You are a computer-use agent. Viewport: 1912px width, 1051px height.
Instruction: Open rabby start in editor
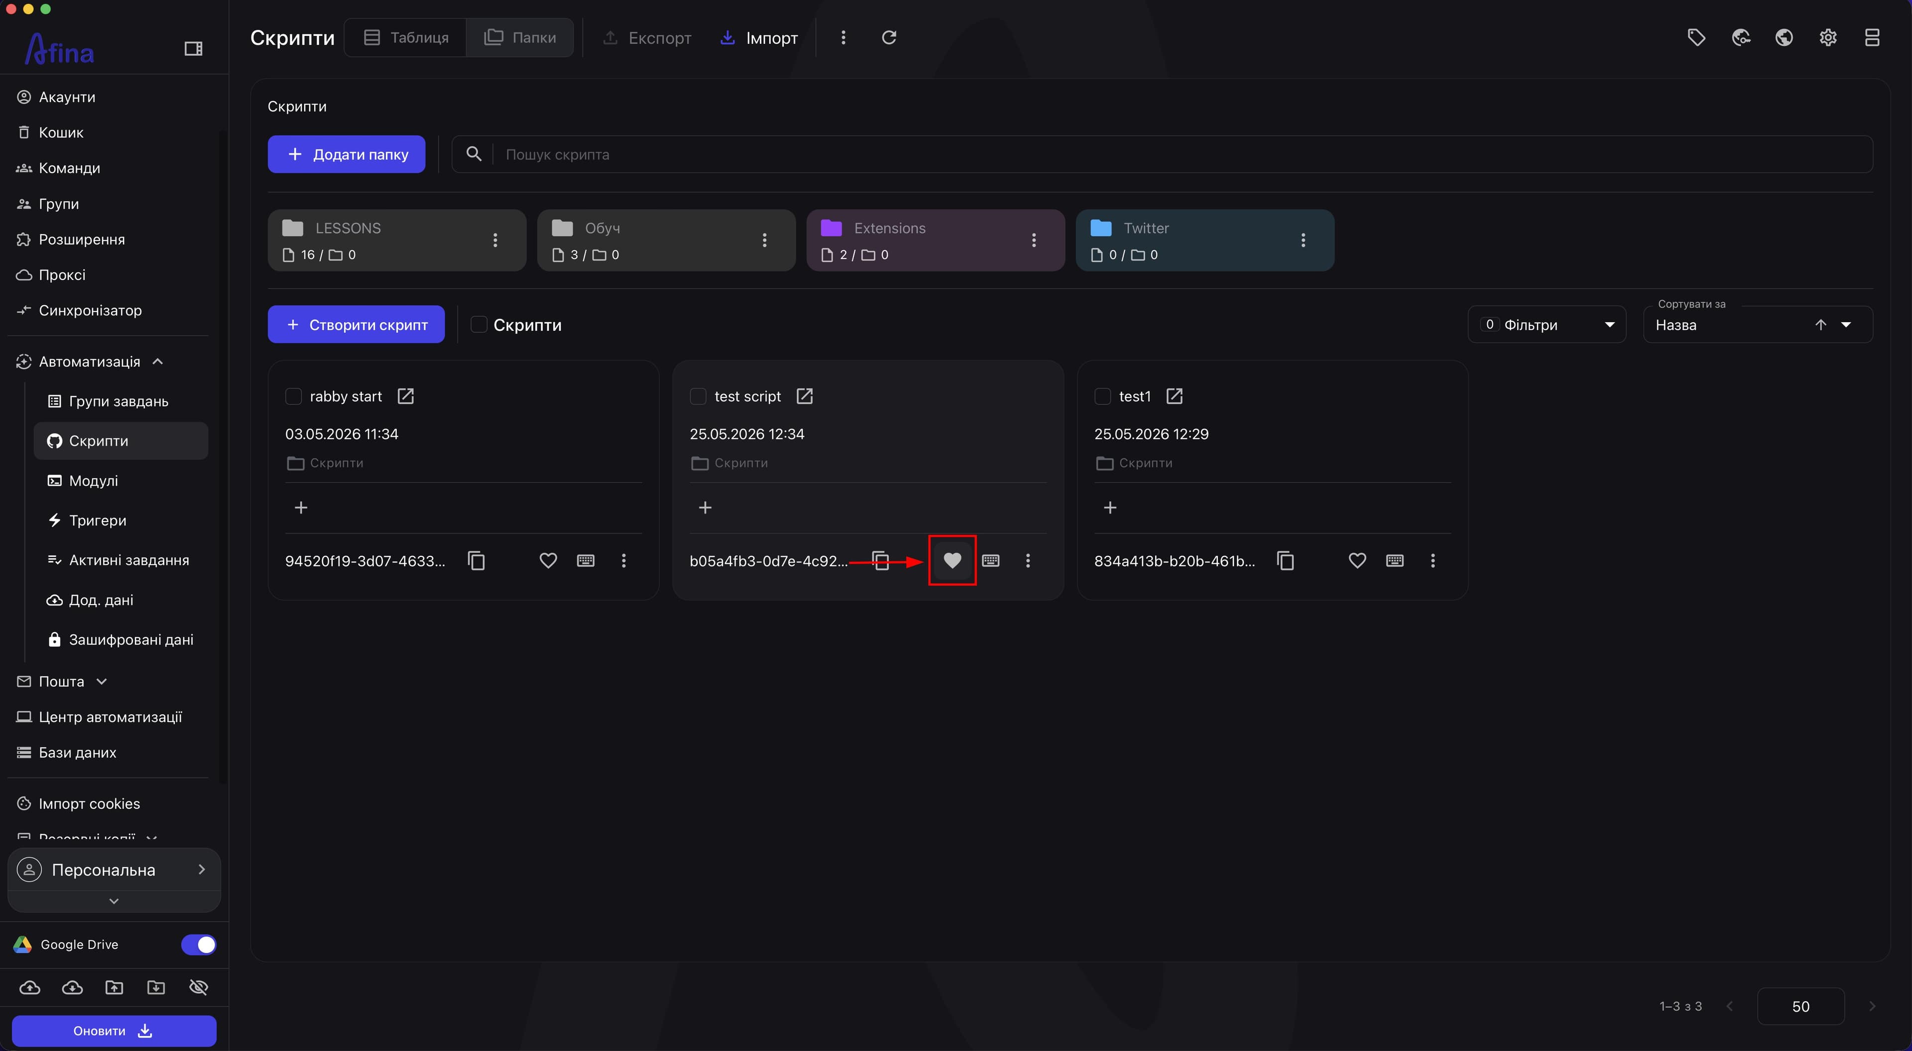click(x=405, y=396)
